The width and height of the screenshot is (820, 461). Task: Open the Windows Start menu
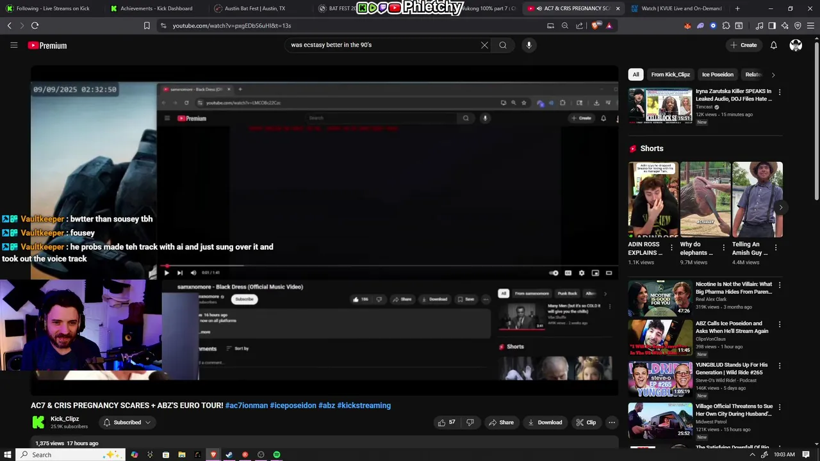click(x=8, y=455)
